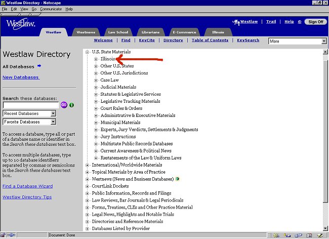Expand Jury Instructions plus box
Screen dimensions: 329x239
pos(96,137)
